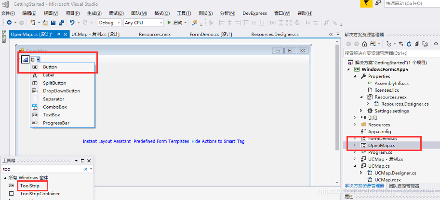Open the 调试(D) debug menu
Screen dimensions: 440x200
click(x=116, y=13)
